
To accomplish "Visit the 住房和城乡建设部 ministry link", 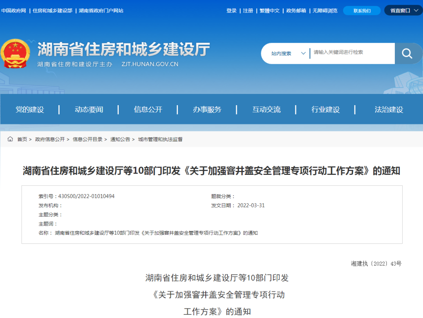I will (x=52, y=11).
